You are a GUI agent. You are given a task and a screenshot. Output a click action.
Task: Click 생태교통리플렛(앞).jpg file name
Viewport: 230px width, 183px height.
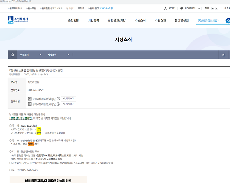(x=44, y=99)
